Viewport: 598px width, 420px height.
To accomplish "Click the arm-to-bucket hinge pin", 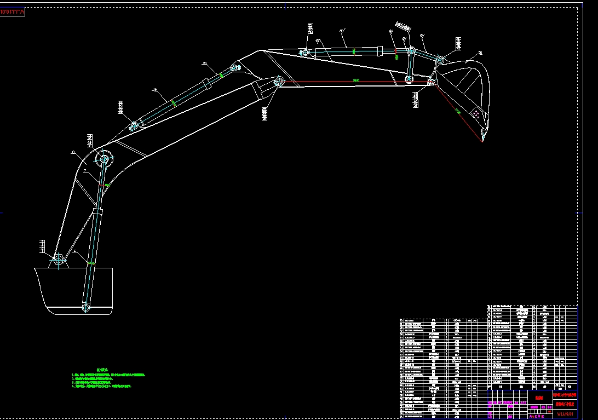I will (432, 81).
